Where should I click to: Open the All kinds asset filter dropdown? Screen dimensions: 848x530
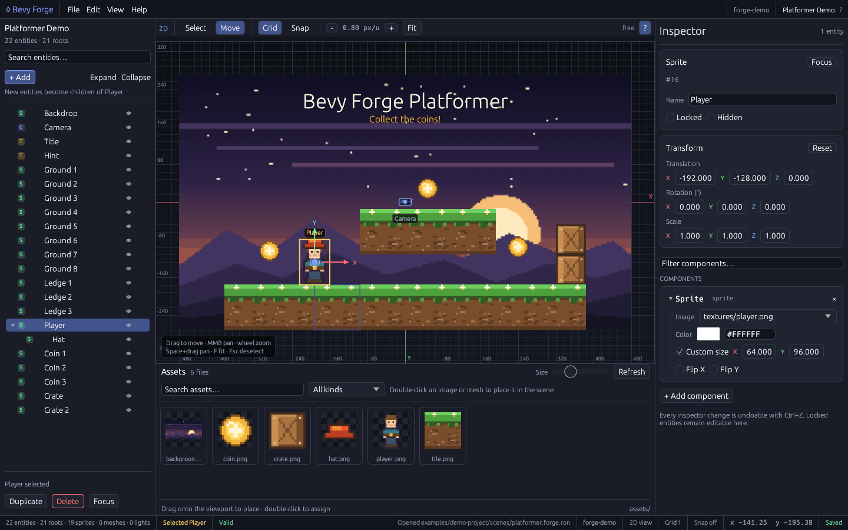(346, 389)
